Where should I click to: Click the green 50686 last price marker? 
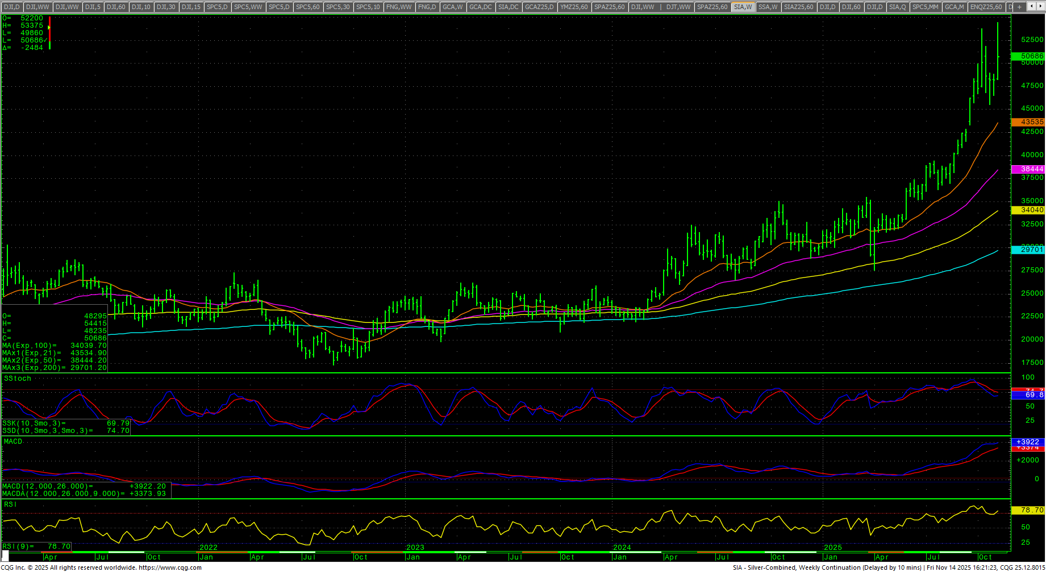point(1028,56)
